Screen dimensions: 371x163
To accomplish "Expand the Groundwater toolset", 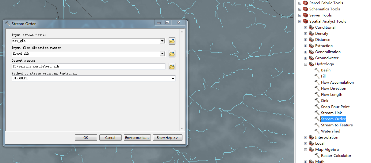I will tap(305, 58).
